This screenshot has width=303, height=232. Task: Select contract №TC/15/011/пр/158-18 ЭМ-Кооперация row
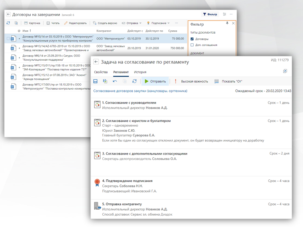[x=48, y=67]
